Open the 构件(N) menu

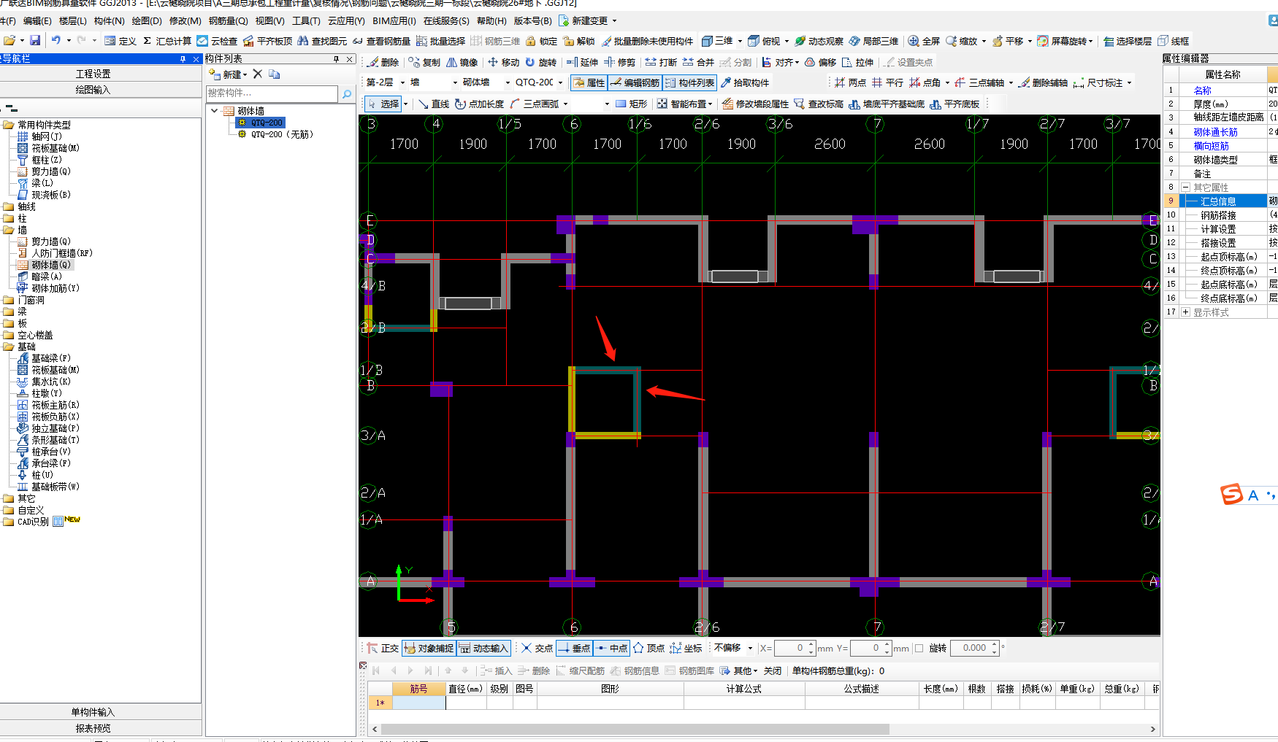[109, 21]
